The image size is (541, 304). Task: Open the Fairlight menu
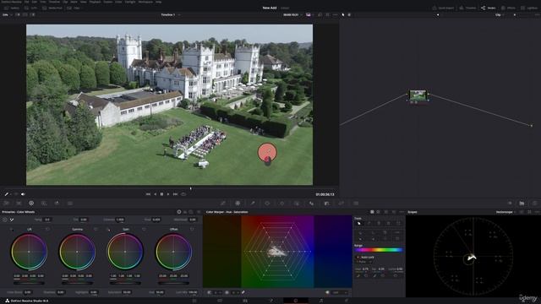coord(130,2)
